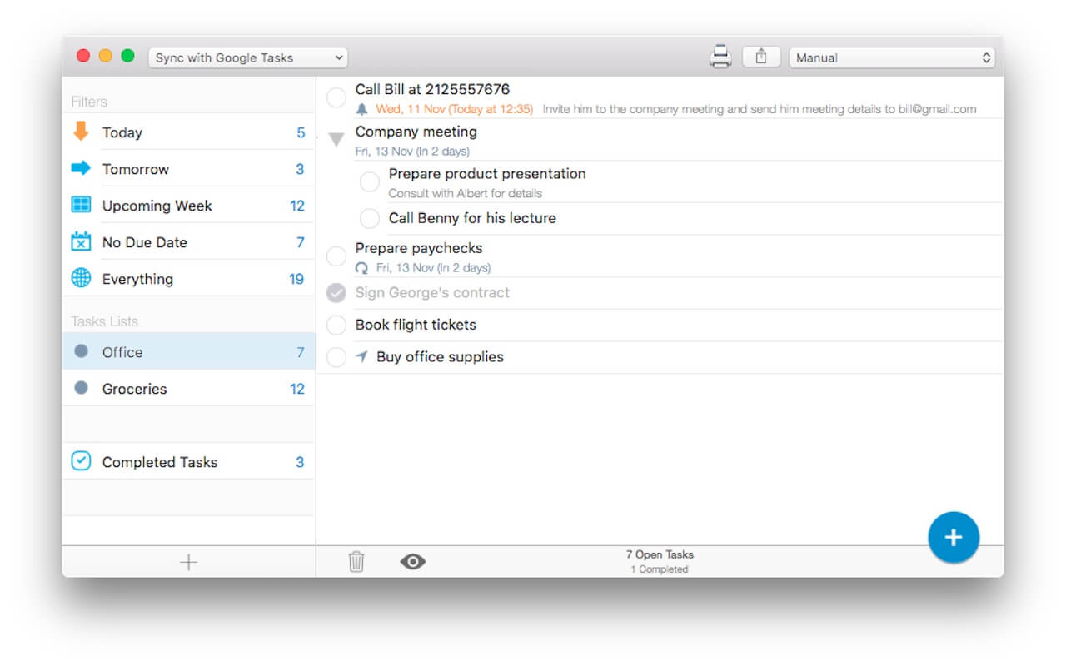Click the Upcoming Week calendar icon
1066x666 pixels.
coord(81,205)
